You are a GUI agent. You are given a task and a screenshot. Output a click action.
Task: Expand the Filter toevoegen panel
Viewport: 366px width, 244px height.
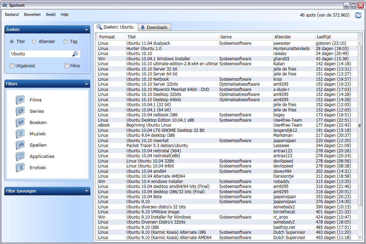pyautogui.click(x=87, y=191)
